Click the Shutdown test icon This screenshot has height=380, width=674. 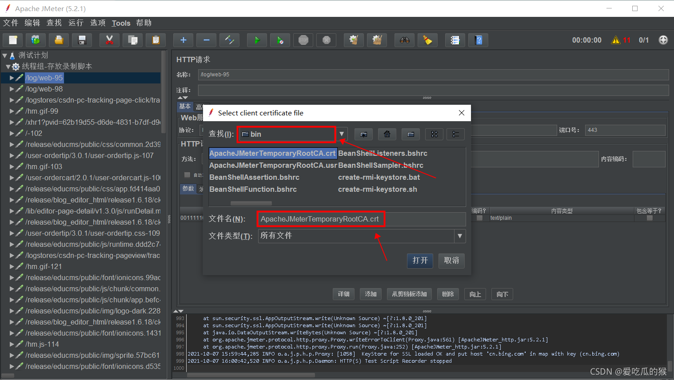326,40
